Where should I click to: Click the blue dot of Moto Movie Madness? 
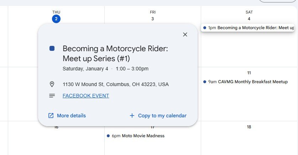pos(108,136)
